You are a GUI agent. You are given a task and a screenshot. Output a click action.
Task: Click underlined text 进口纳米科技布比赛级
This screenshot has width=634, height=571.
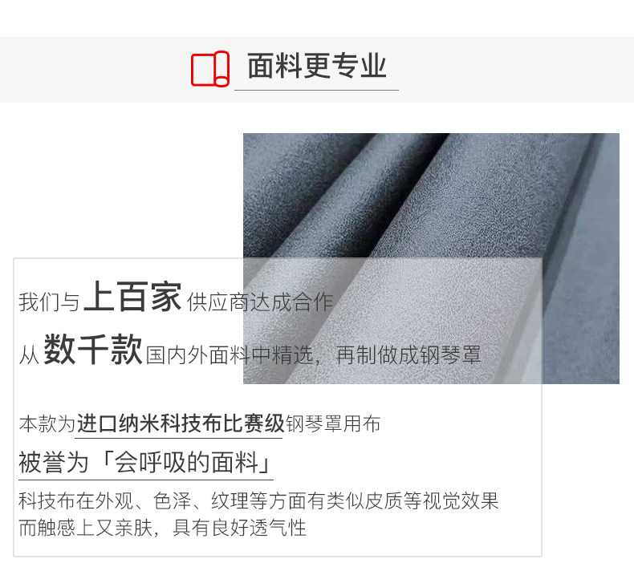pos(181,424)
